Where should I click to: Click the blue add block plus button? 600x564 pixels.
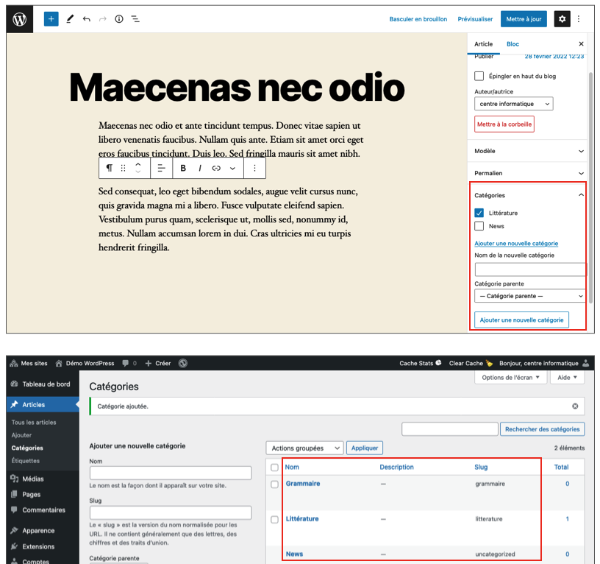pyautogui.click(x=51, y=19)
